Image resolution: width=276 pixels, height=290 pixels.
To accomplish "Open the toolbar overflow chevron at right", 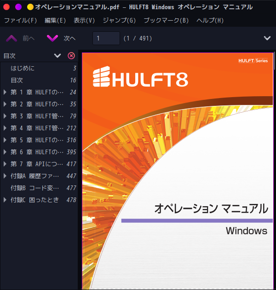I will (x=267, y=38).
